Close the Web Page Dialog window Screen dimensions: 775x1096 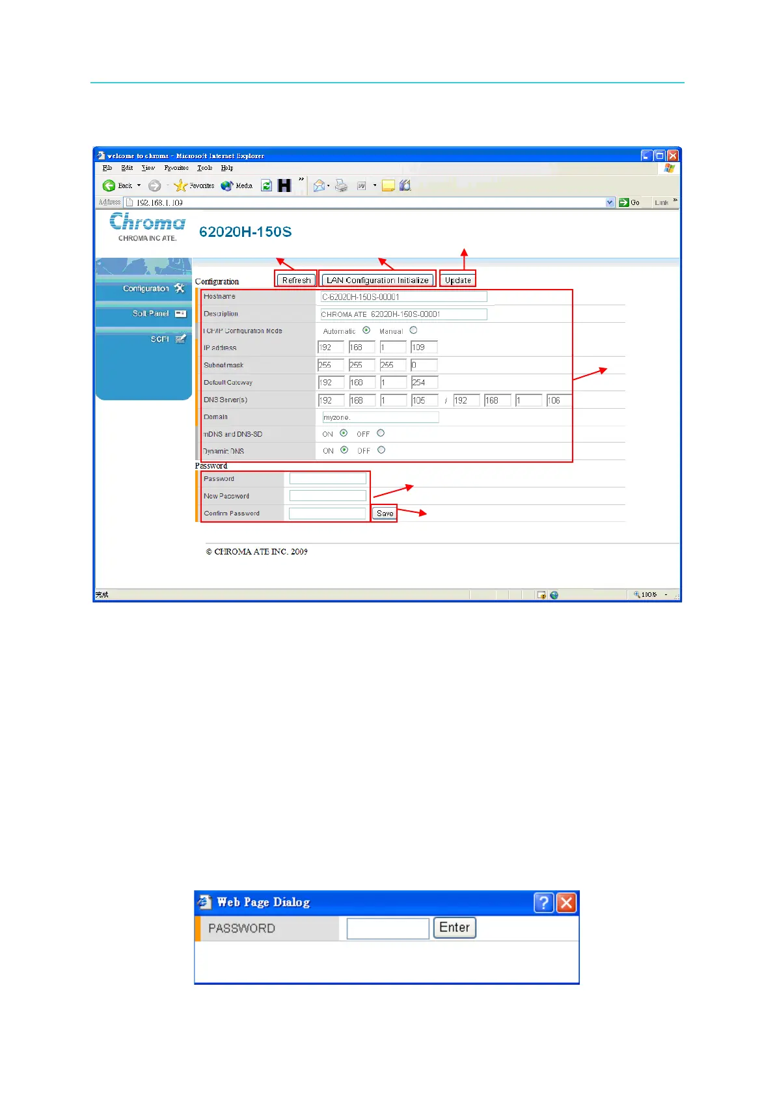[566, 903]
